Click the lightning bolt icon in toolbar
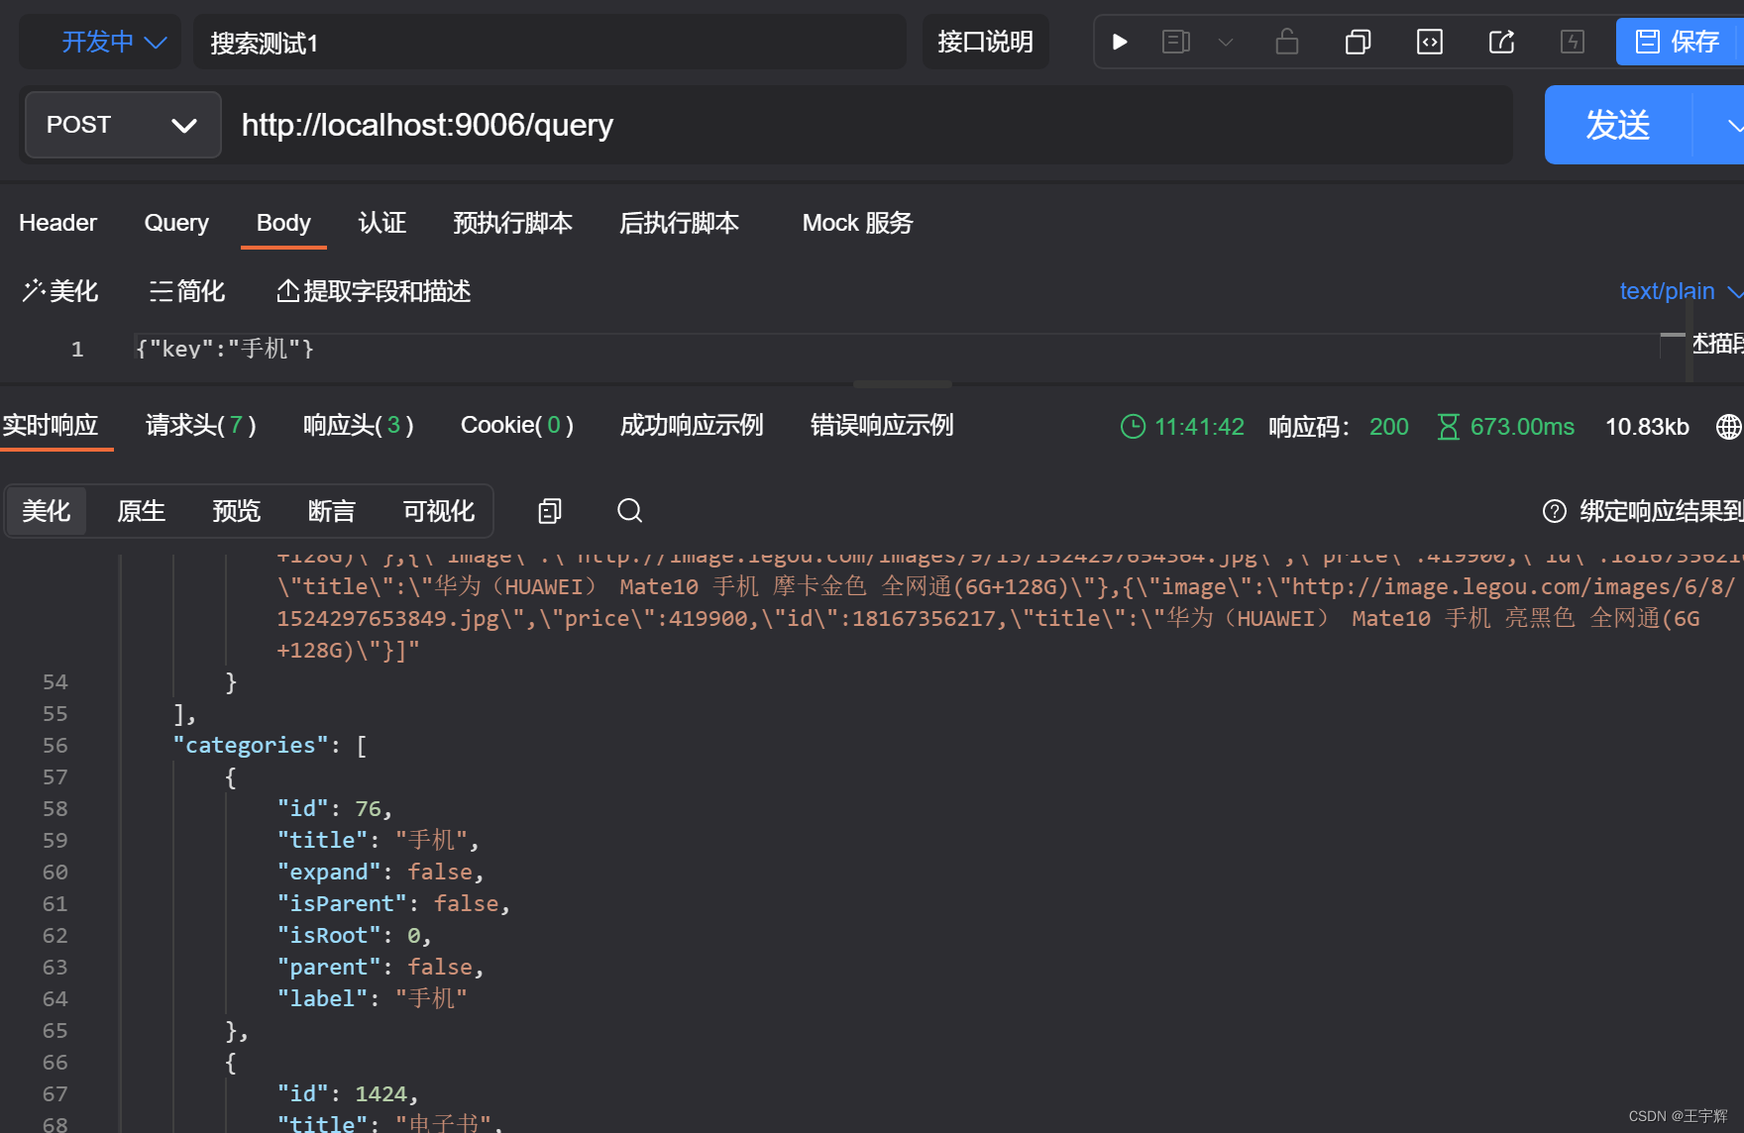Screen dimensions: 1744x1133 [x=1573, y=42]
